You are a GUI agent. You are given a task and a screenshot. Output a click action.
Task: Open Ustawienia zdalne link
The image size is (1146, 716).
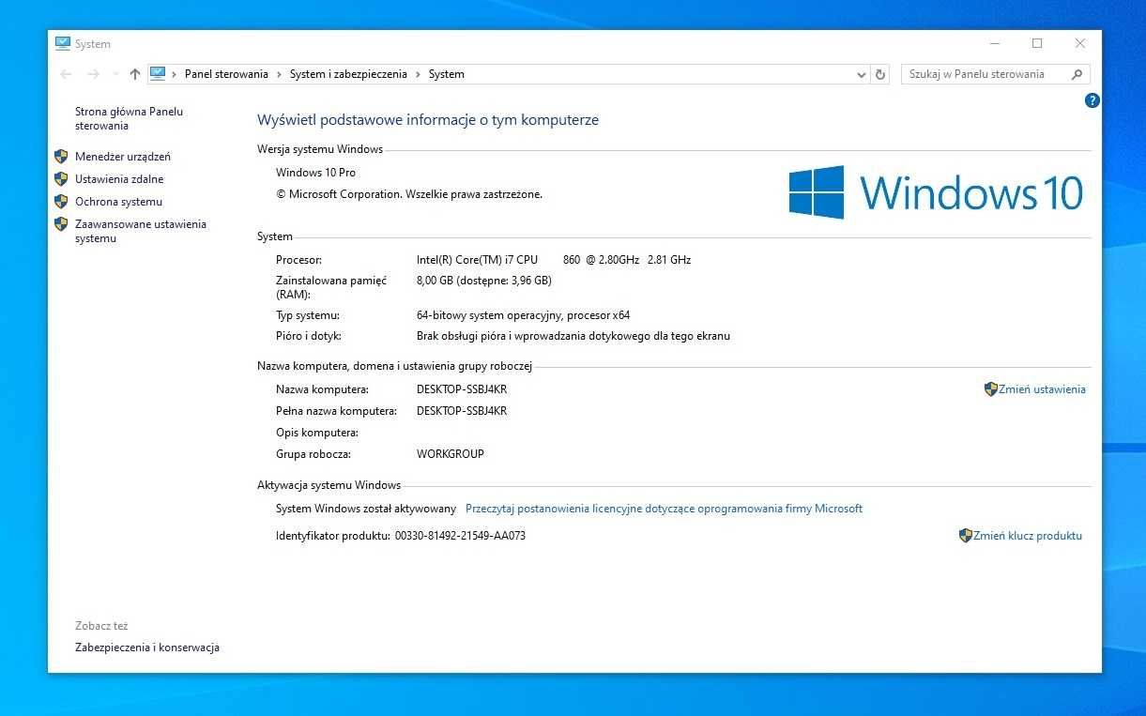(119, 179)
